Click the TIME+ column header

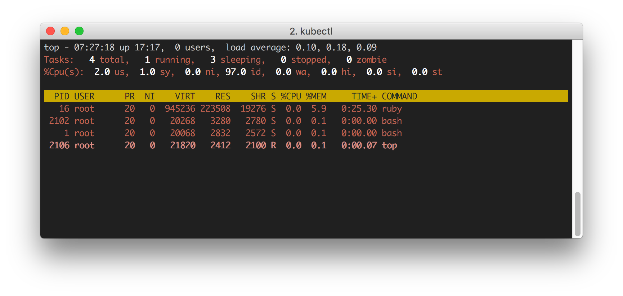(x=364, y=97)
